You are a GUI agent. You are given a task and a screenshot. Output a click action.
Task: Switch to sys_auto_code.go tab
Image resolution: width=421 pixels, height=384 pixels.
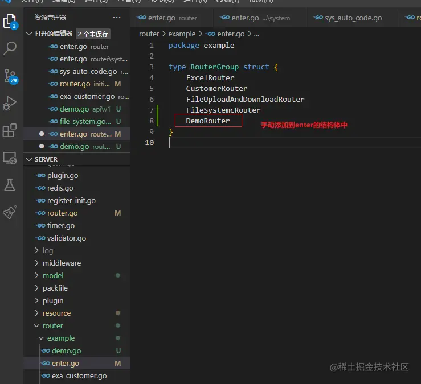tap(352, 18)
